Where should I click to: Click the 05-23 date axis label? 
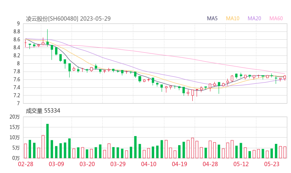272,164
